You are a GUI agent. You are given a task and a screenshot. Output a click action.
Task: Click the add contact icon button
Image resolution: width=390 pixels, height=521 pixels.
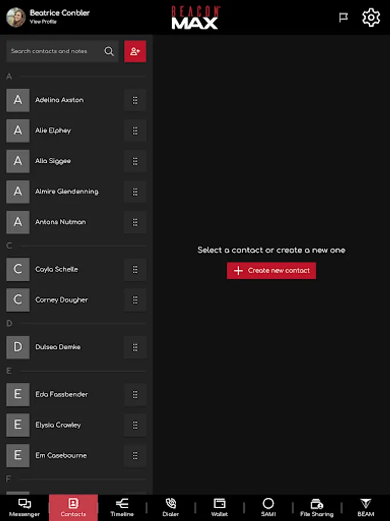coord(135,52)
